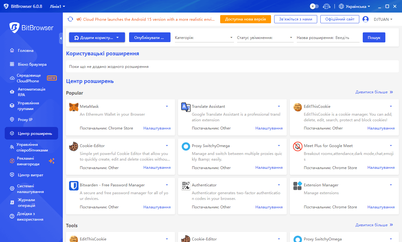Open the customer support headset icon
The image size is (402, 242).
tap(327, 6)
